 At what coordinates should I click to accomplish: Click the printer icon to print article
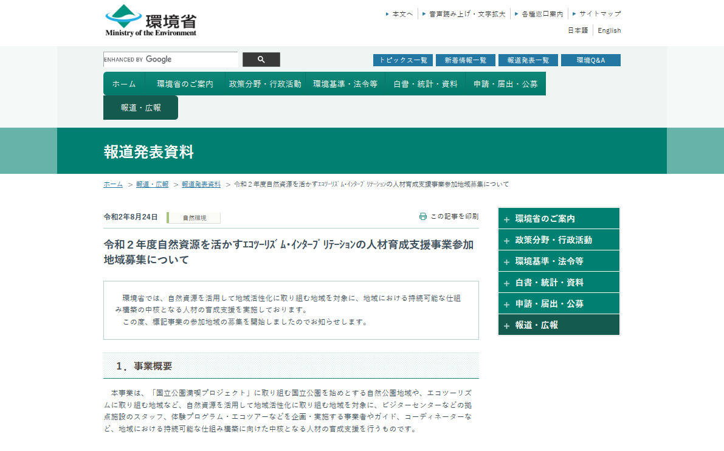pyautogui.click(x=423, y=216)
